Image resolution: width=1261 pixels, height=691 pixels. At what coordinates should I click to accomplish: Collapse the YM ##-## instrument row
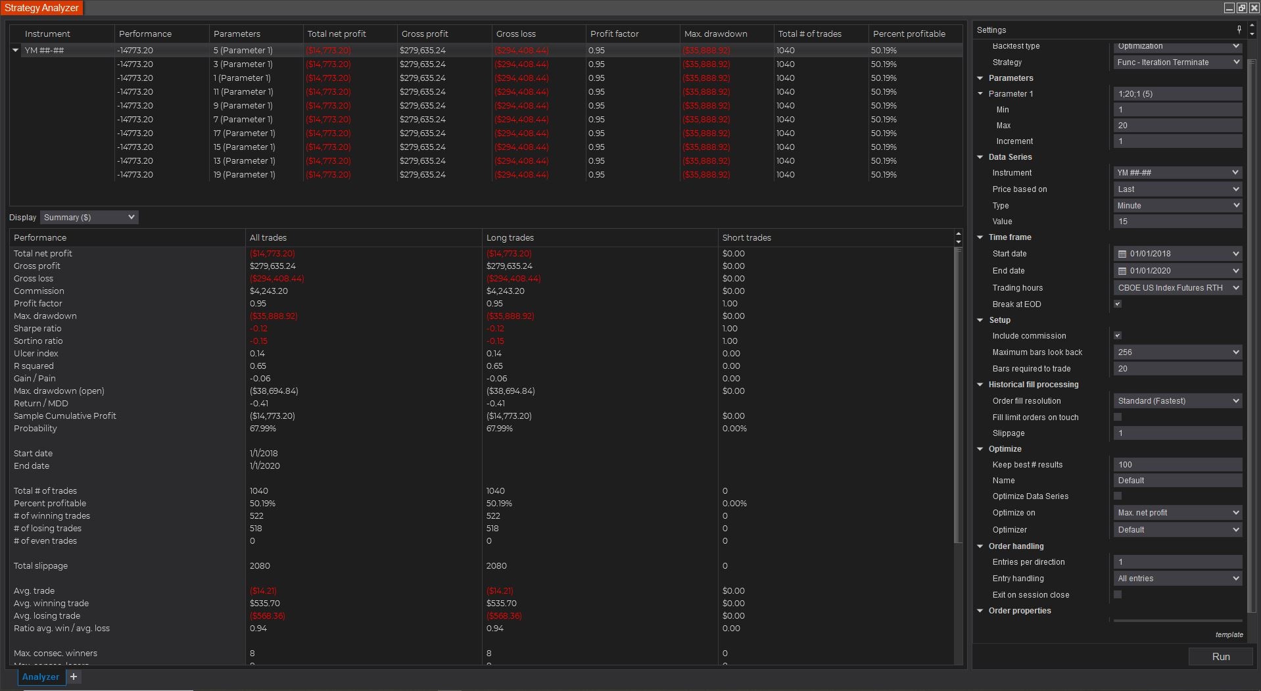[x=16, y=50]
